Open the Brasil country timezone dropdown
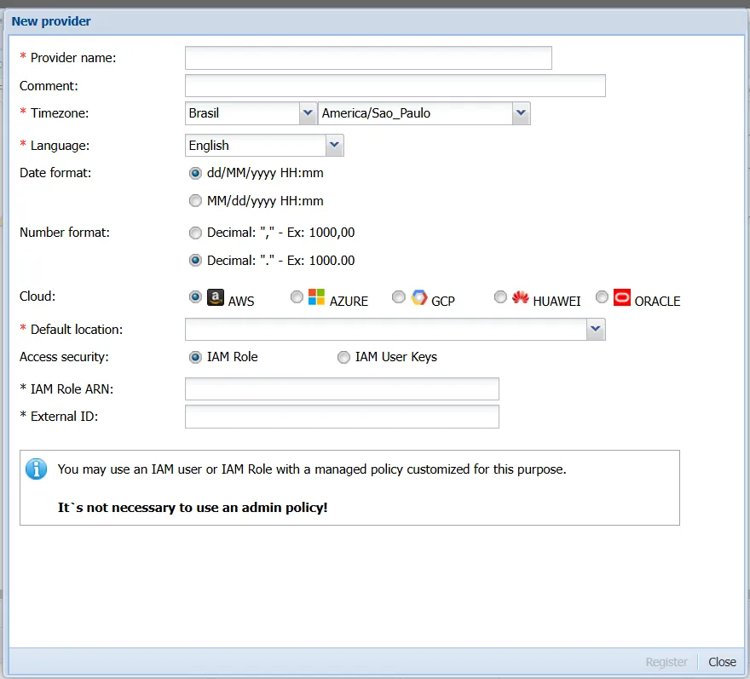Viewport: 750px width, 679px height. pyautogui.click(x=308, y=113)
